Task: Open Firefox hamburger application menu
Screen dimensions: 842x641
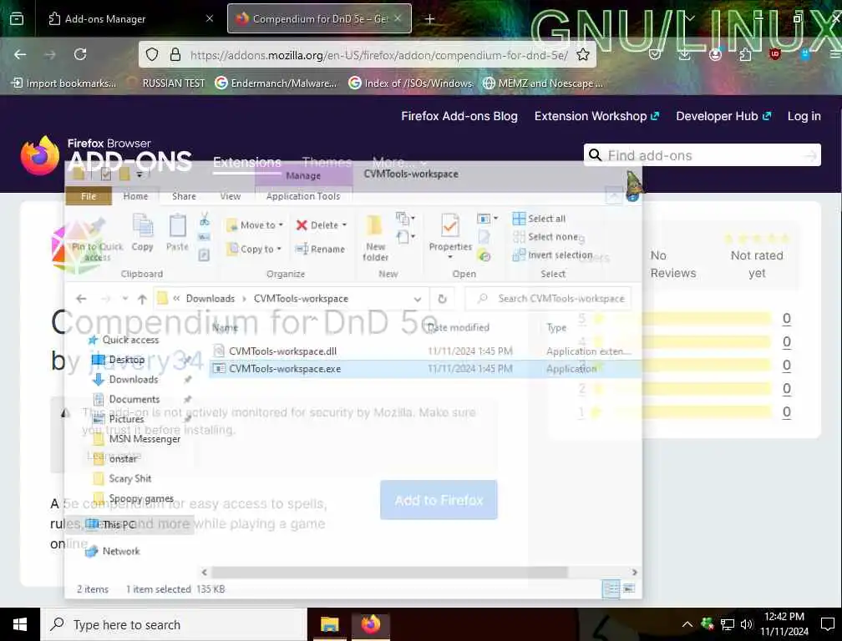Action: pos(835,54)
